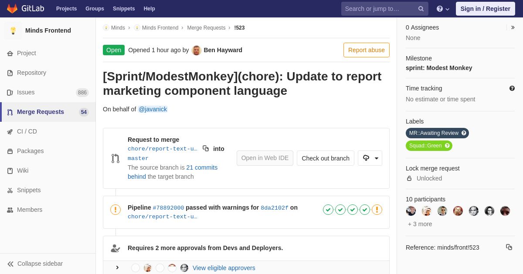Click the pipeline warning status icon

click(x=115, y=210)
